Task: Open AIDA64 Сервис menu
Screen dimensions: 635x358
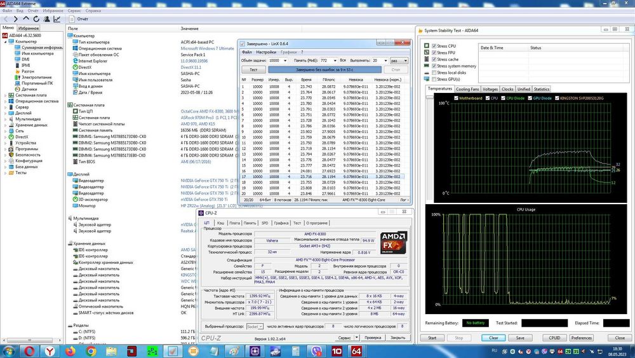Action: pyautogui.click(x=74, y=11)
